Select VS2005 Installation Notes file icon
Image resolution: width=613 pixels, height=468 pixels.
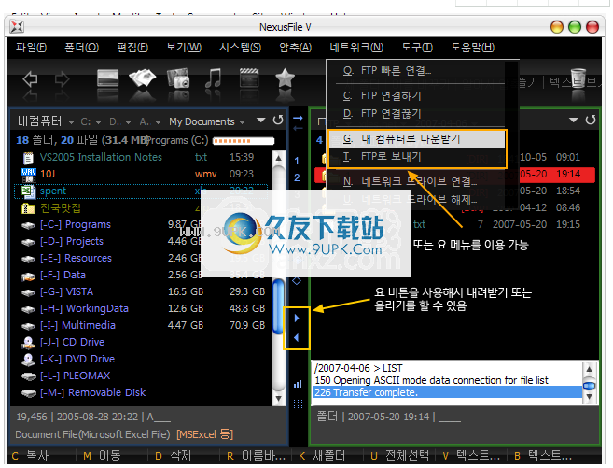28,158
